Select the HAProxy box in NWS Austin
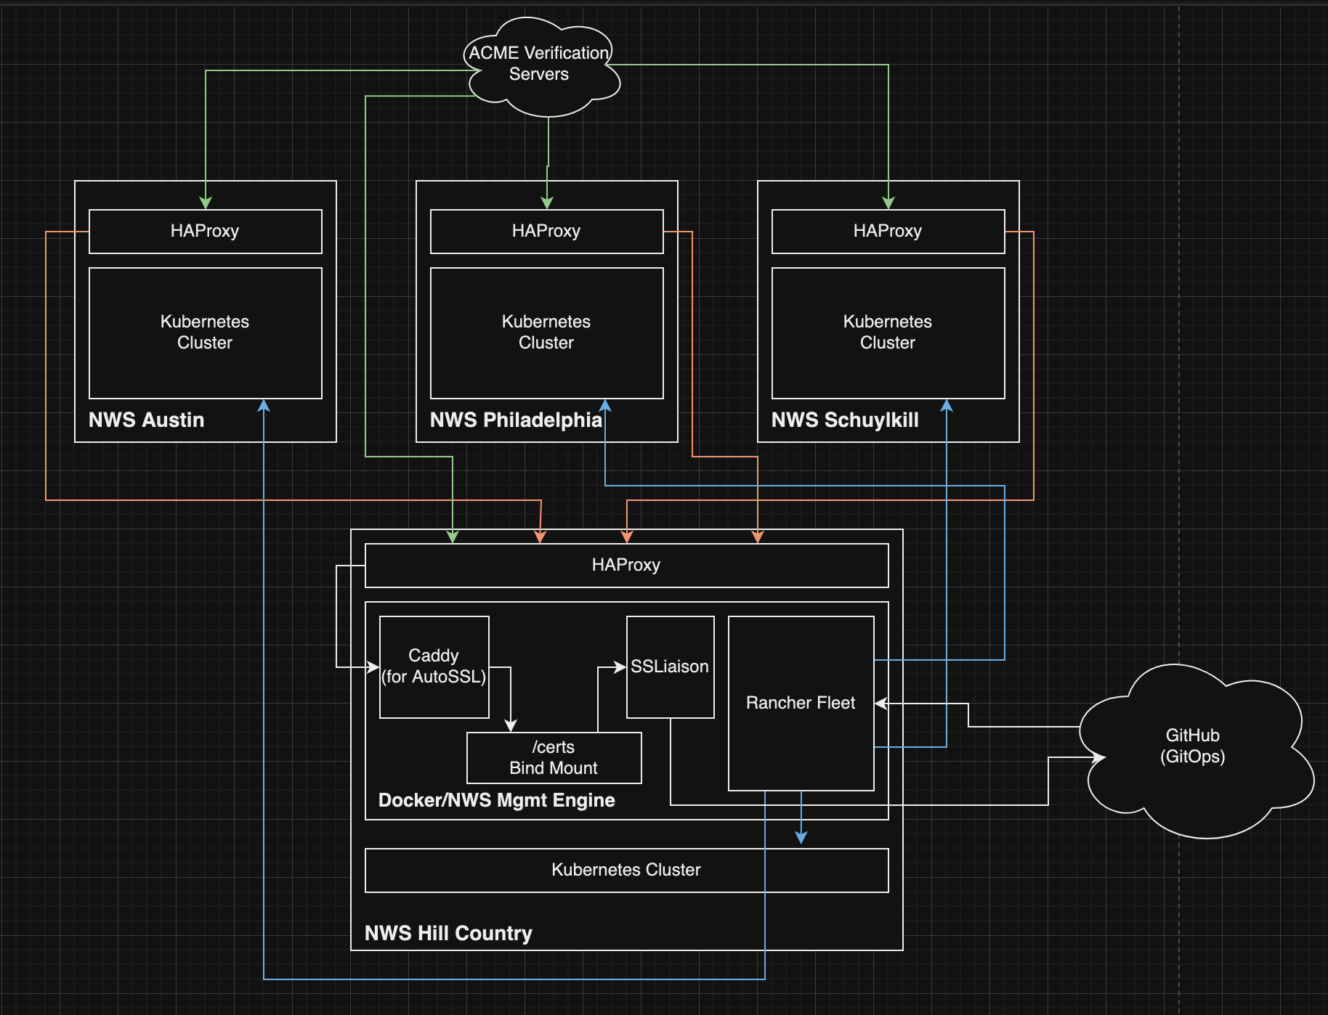 coord(205,231)
